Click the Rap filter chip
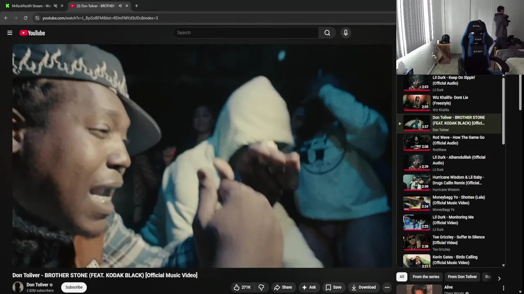 [488, 277]
